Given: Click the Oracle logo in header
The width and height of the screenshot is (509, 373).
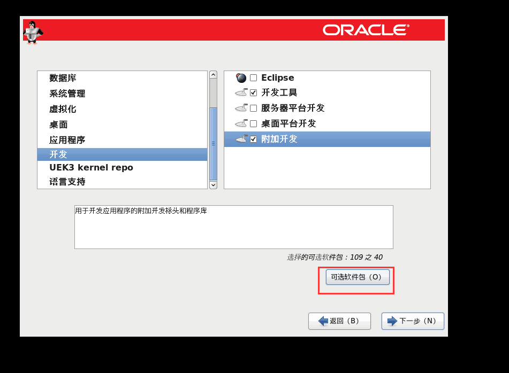Looking at the screenshot, I should tap(366, 30).
